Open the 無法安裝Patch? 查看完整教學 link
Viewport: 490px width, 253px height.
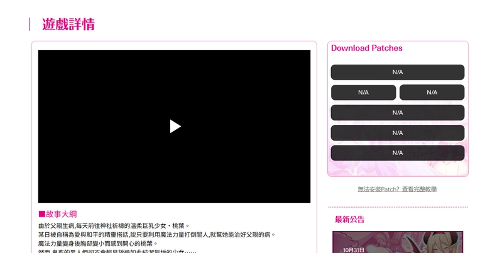397,189
